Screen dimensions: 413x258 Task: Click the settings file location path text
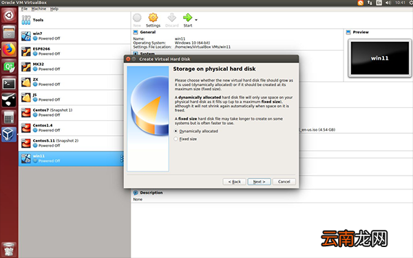tap(202, 47)
